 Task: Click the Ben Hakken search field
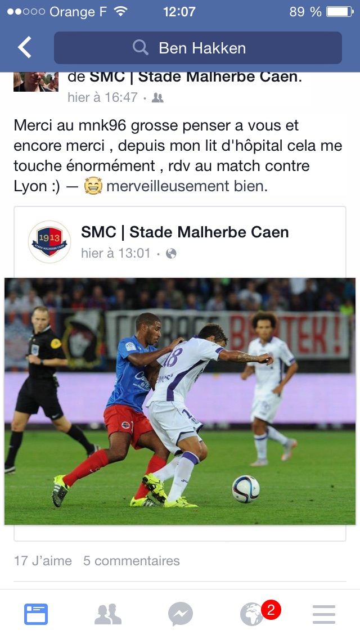(198, 48)
